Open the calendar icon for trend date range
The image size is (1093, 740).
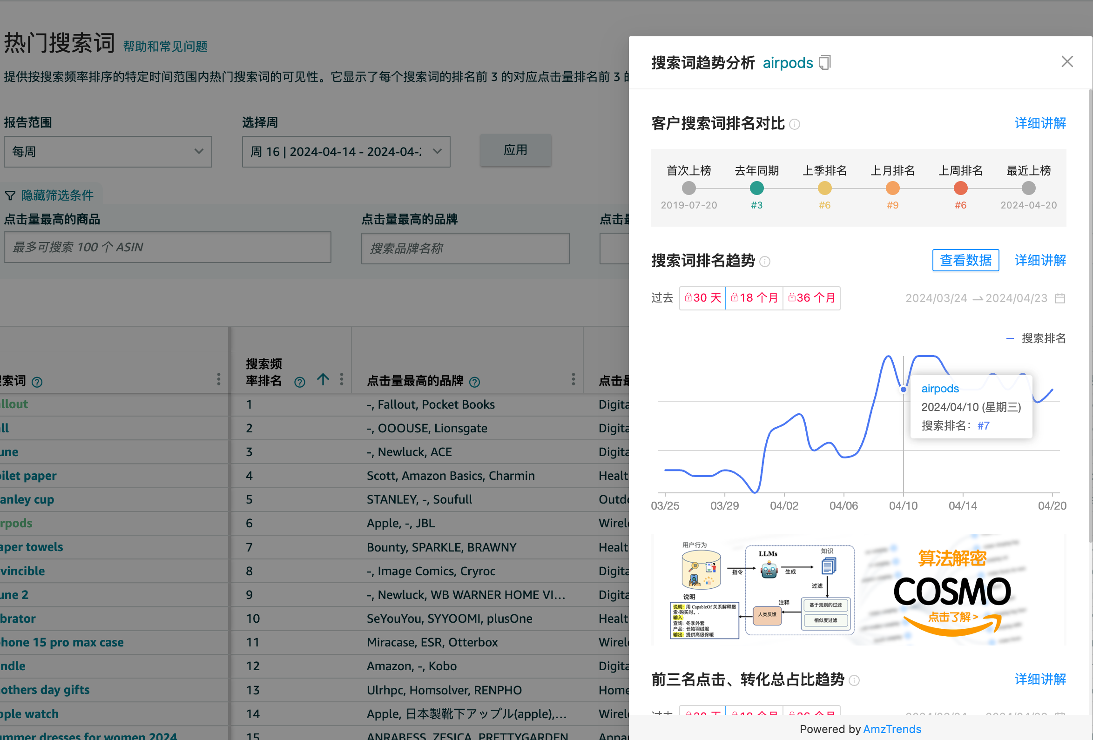click(1059, 298)
